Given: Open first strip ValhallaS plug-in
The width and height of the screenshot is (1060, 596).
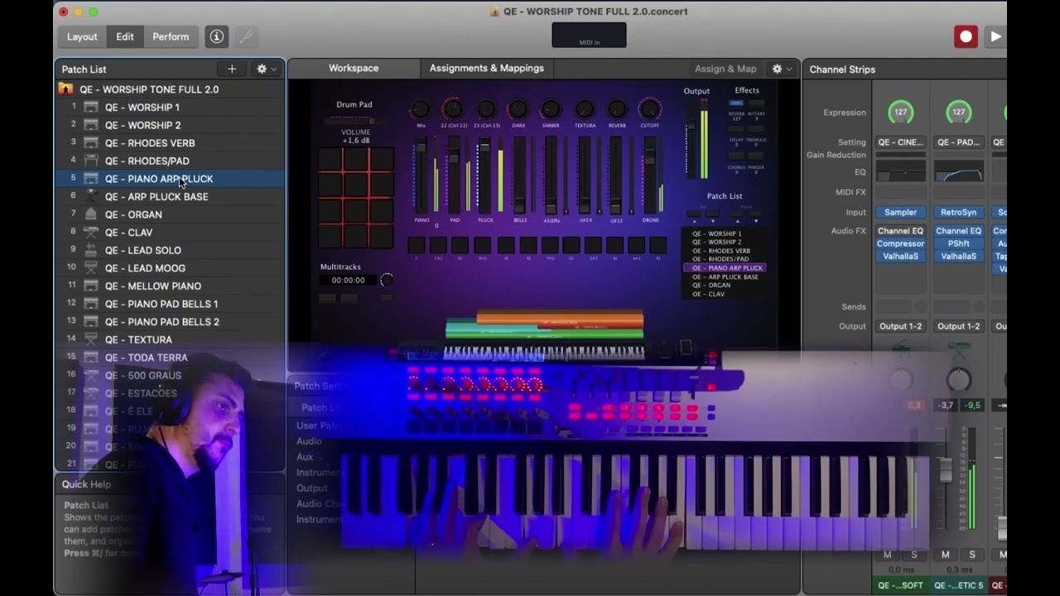Looking at the screenshot, I should pyautogui.click(x=900, y=257).
